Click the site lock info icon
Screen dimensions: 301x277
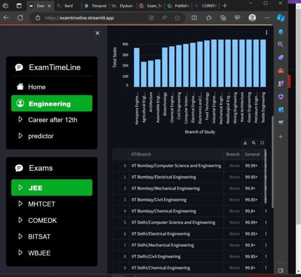pyautogui.click(x=38, y=18)
